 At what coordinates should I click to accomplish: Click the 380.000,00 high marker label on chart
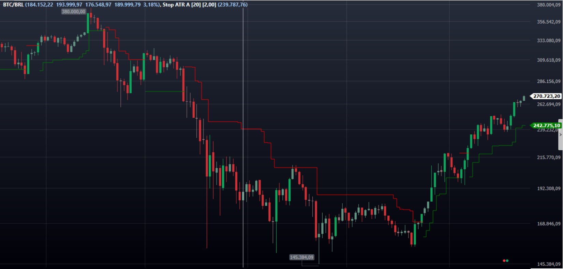(x=74, y=12)
